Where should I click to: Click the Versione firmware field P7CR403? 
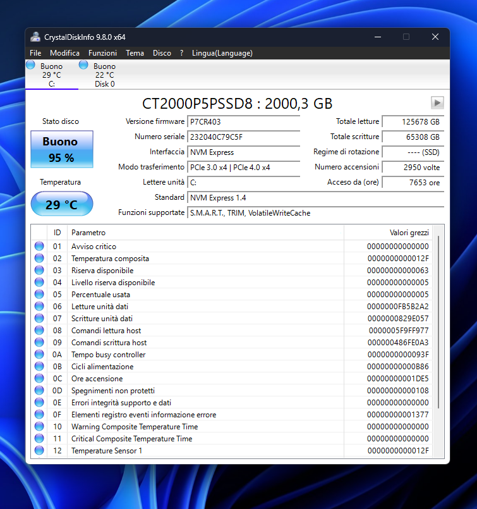[243, 122]
